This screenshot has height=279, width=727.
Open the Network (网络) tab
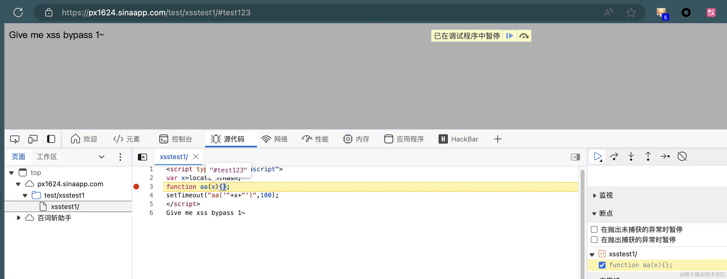pos(274,139)
